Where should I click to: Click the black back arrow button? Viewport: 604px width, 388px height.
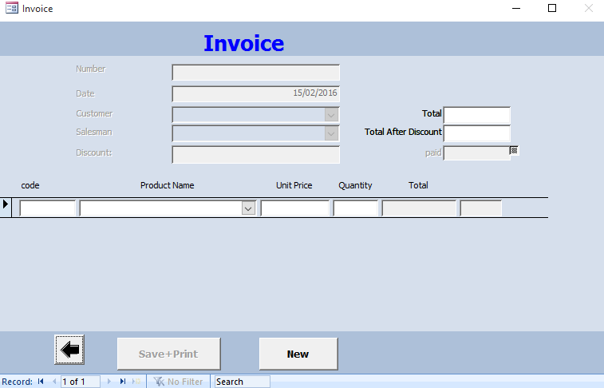tap(69, 350)
